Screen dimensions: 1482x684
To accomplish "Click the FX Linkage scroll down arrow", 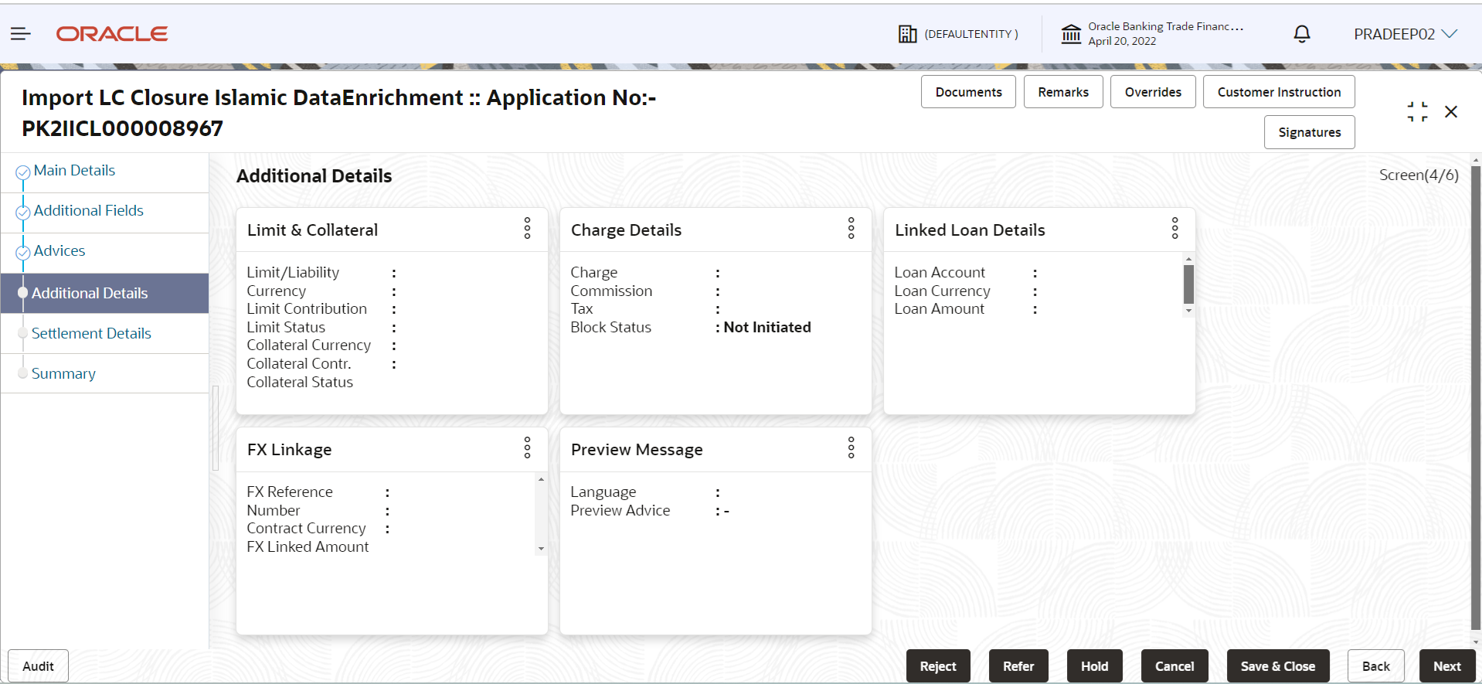I will 541,549.
